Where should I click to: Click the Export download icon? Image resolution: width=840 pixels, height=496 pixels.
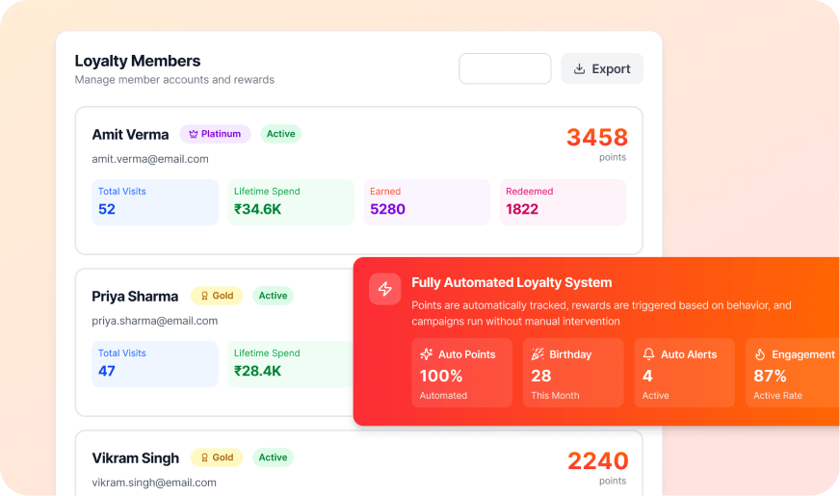pos(579,69)
